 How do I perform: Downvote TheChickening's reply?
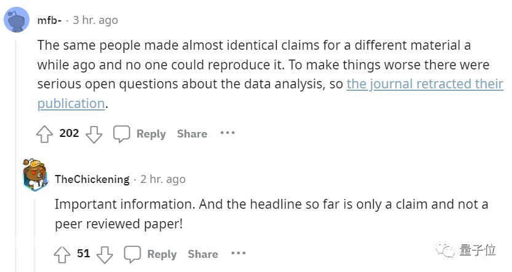point(105,255)
